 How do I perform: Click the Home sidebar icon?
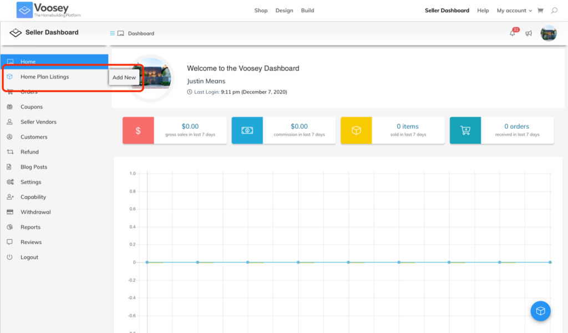[10, 62]
